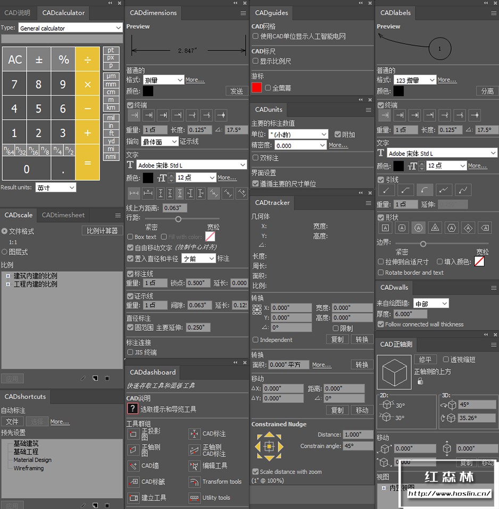
Task: Click the first terminator arrow icon in CADdimensions
Action: pos(135,115)
